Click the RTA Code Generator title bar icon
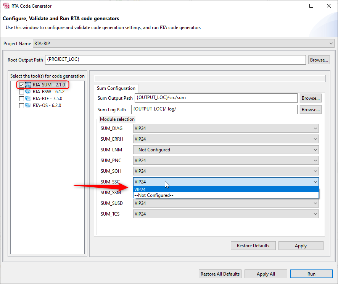The width and height of the screenshot is (338, 284). click(6, 6)
